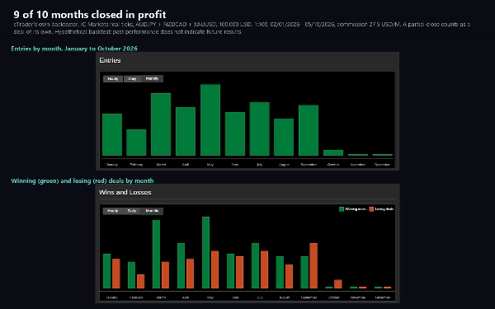Click January orange losing deals bar
This screenshot has width=495, height=309.
point(116,274)
